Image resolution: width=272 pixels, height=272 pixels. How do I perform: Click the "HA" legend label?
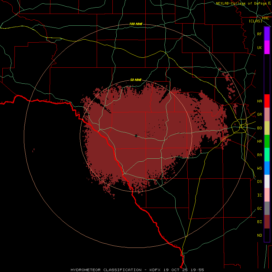(x=259, y=101)
